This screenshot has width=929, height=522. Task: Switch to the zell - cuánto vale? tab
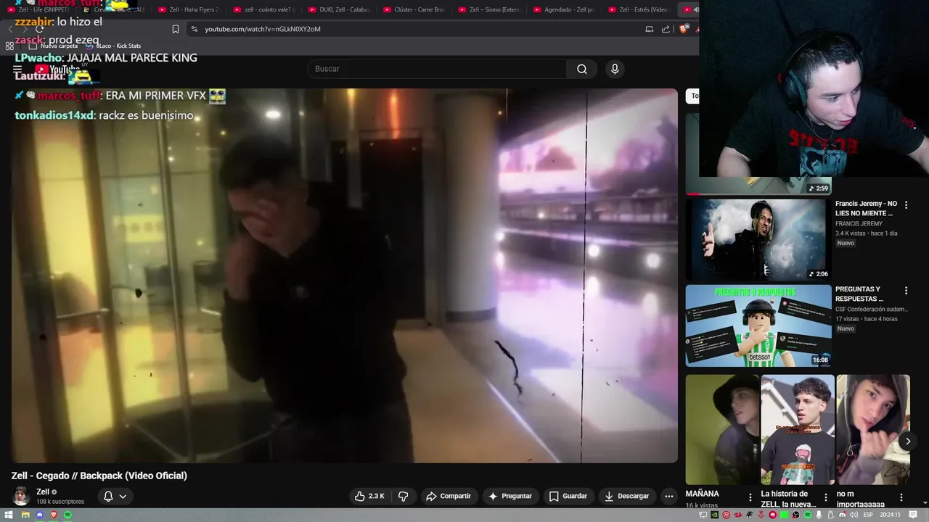coord(264,9)
